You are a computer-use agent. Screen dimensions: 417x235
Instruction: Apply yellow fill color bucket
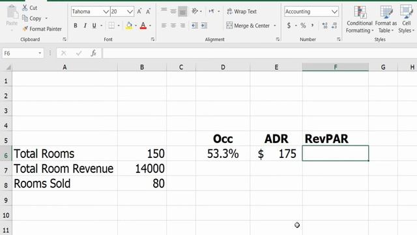click(129, 25)
